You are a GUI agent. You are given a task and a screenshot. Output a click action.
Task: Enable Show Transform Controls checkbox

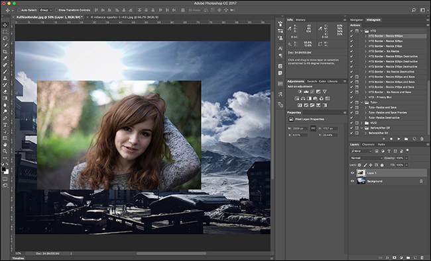pos(56,10)
